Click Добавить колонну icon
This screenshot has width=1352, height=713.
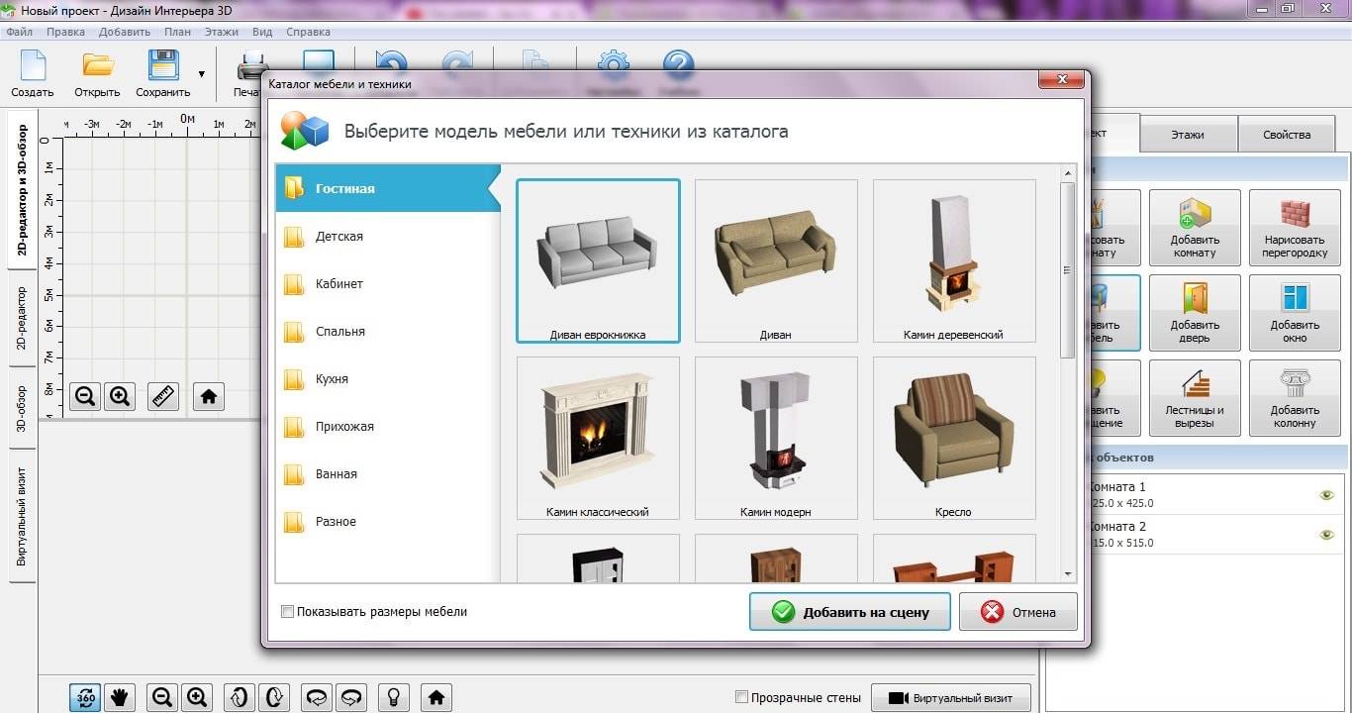point(1294,397)
